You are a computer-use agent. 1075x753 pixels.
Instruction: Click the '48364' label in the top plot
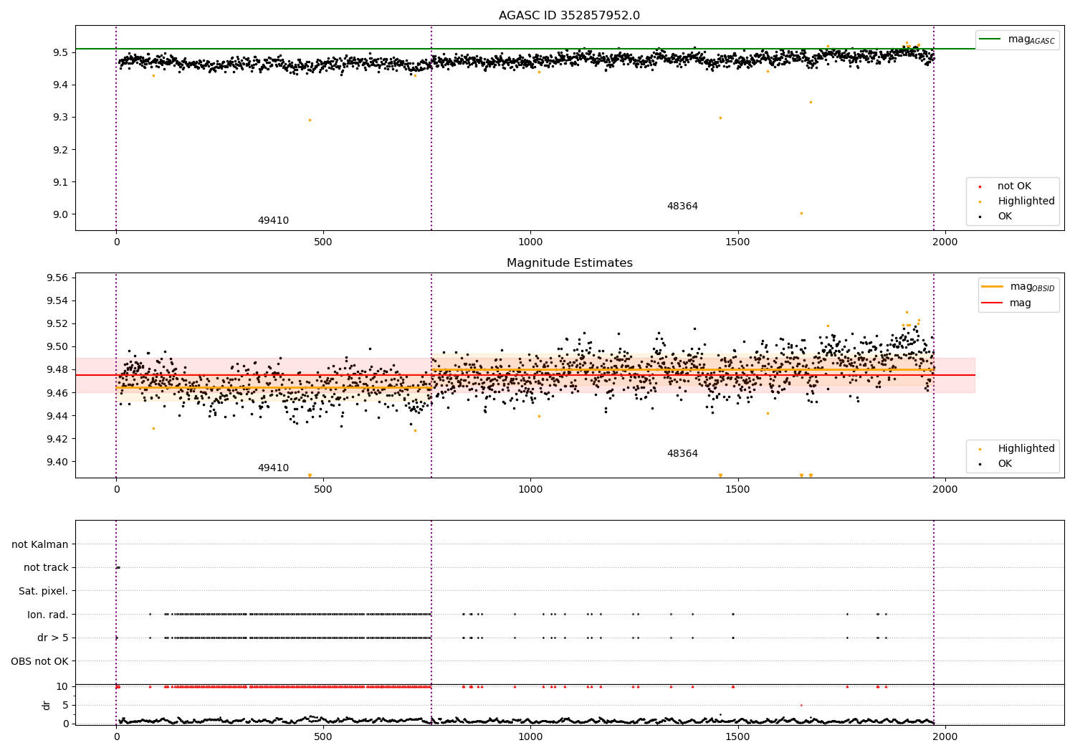(x=682, y=207)
